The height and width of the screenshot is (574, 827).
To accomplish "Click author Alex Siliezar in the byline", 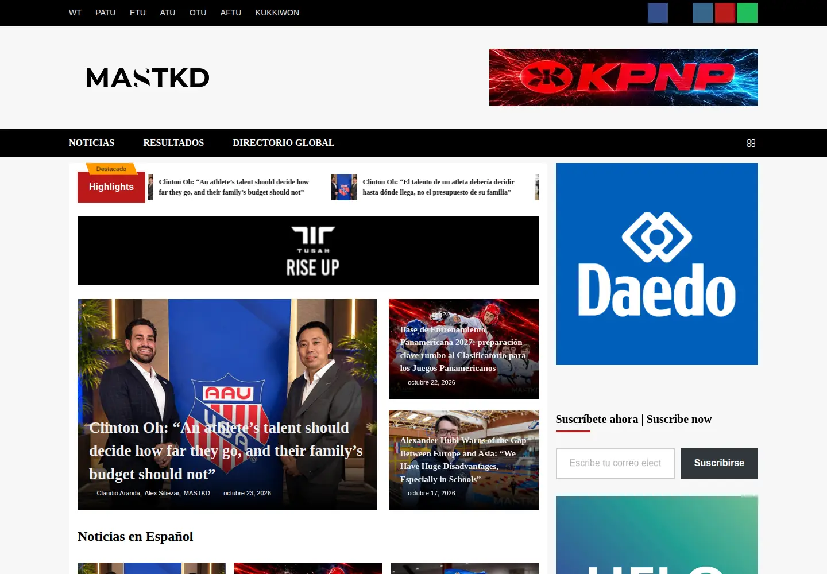I will (x=162, y=493).
